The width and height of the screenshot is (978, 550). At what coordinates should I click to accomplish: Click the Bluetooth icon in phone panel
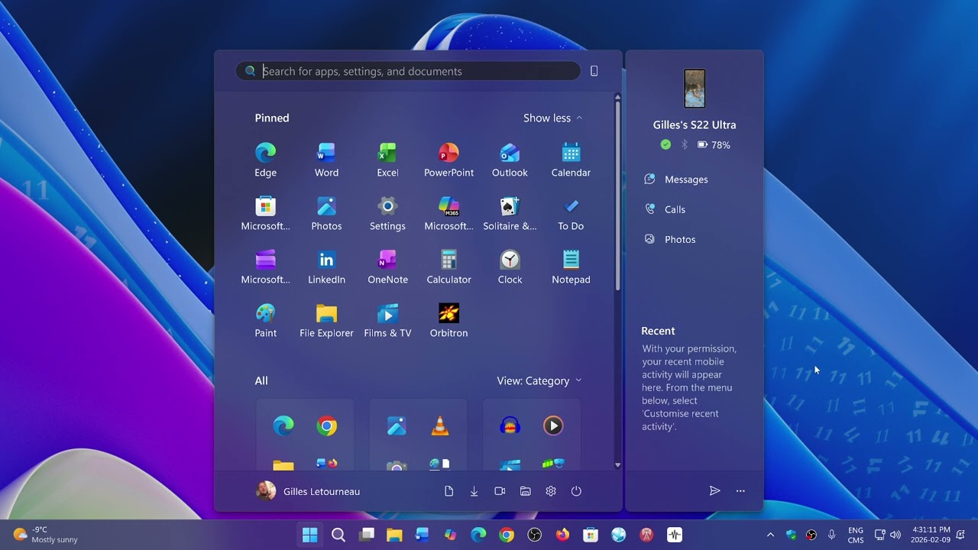pos(685,144)
